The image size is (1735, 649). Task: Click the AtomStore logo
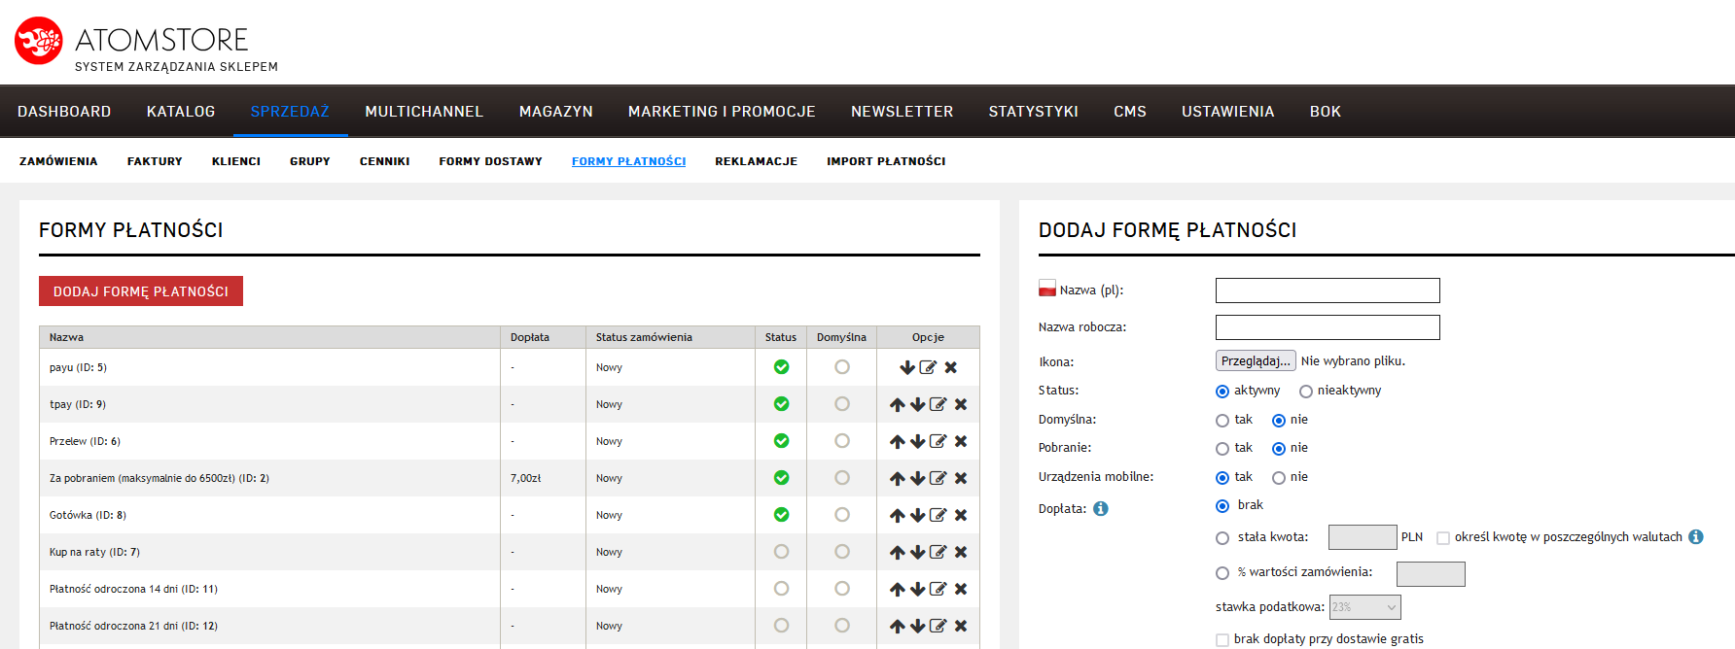click(39, 41)
